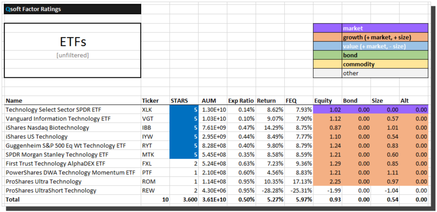Click the Return column header
437x212 pixels.
270,101
